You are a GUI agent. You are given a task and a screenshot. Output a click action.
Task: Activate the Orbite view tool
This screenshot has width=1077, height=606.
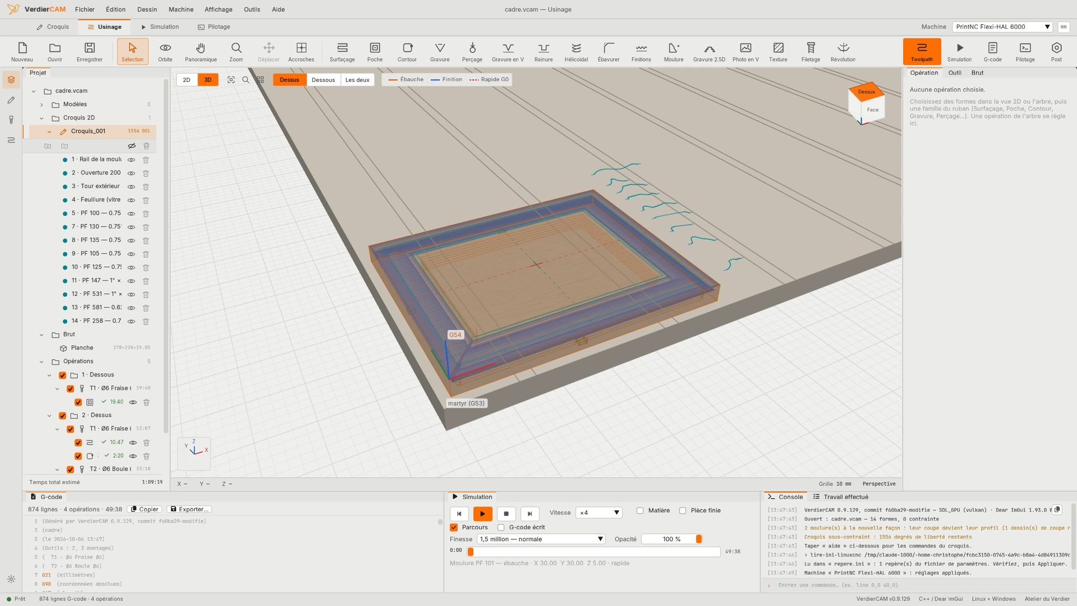click(165, 52)
